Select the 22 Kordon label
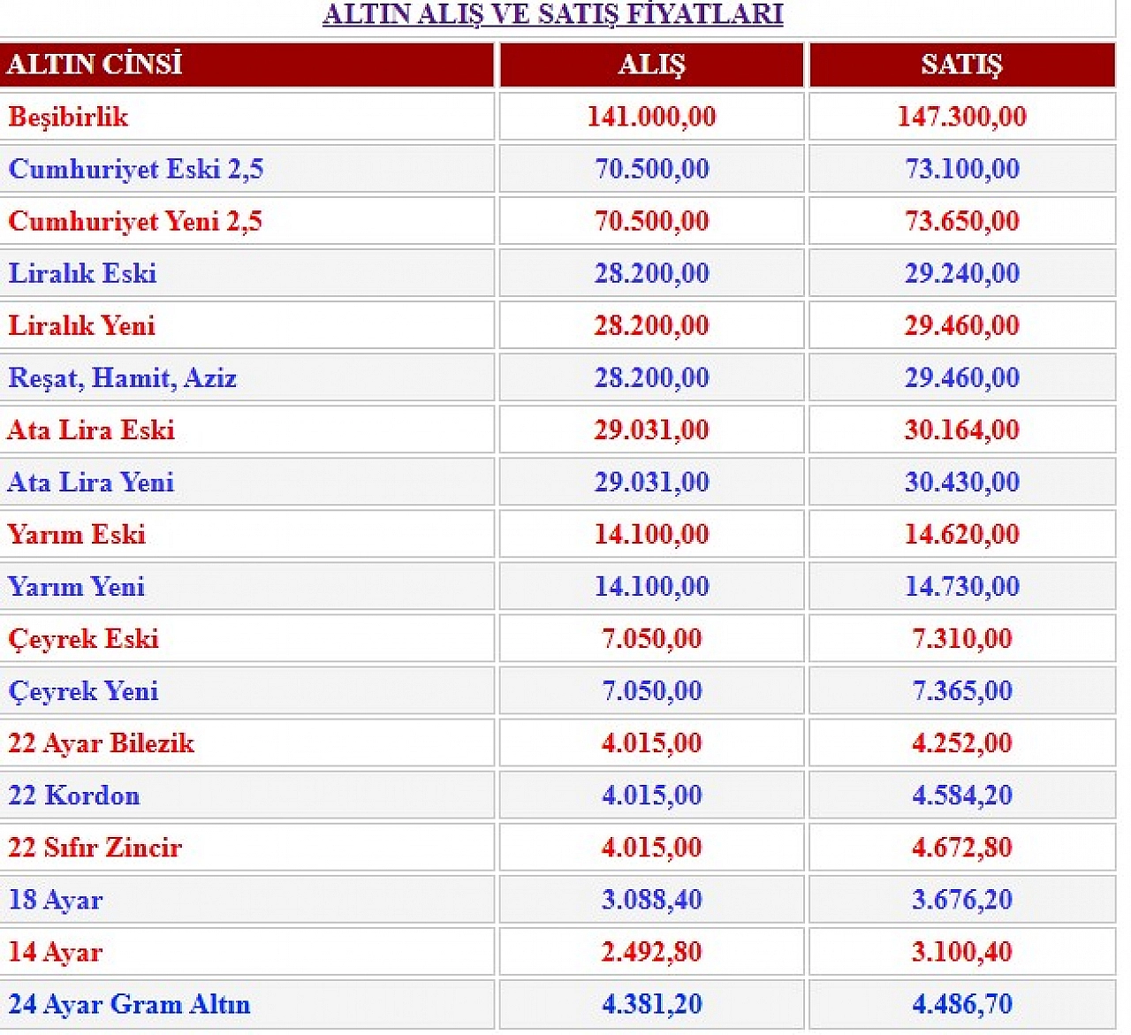 click(74, 795)
